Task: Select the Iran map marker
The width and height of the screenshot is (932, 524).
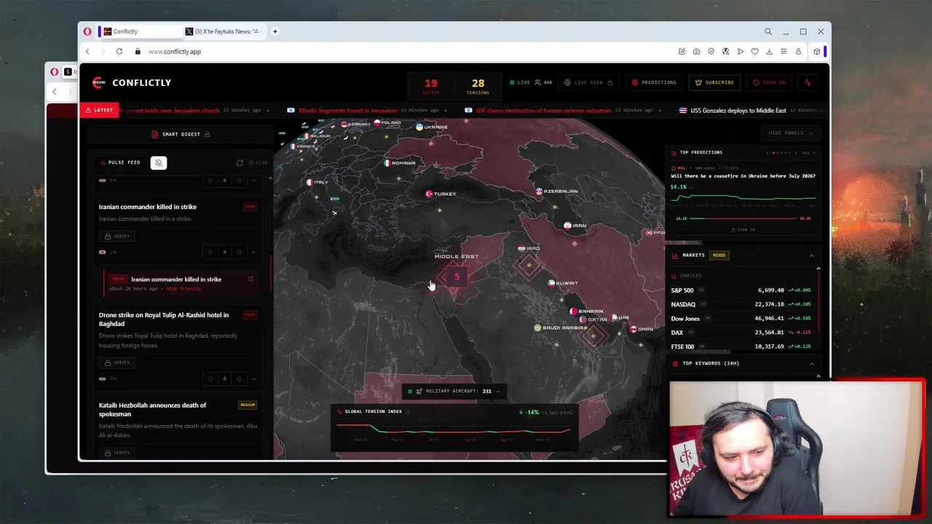Action: click(x=574, y=226)
